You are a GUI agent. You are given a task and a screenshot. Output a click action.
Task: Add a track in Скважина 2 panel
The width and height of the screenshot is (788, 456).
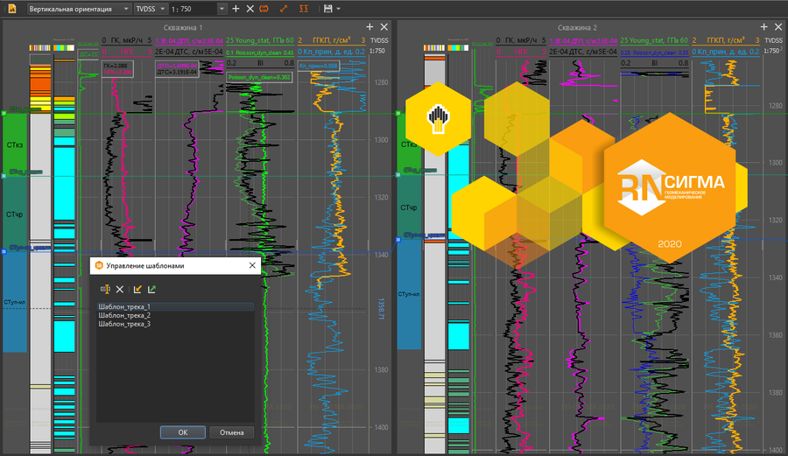pos(764,28)
